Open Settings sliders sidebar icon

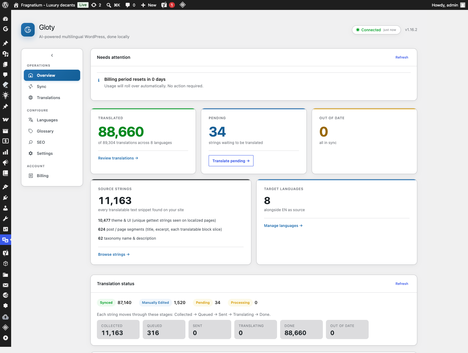[5, 229]
